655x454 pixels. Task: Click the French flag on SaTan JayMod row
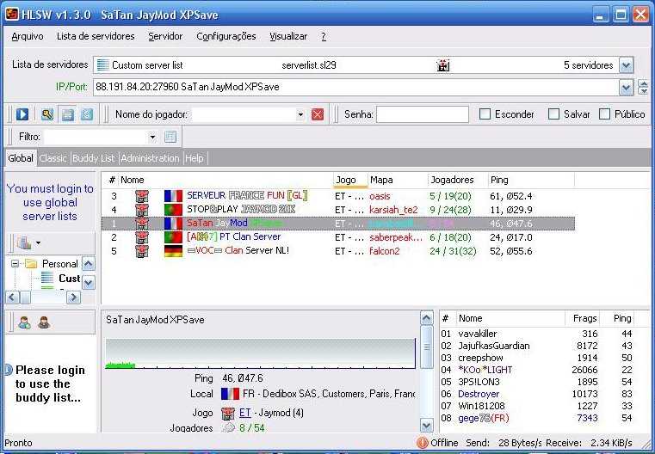[173, 224]
